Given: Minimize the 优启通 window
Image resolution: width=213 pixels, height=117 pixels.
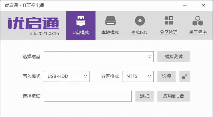Looking at the screenshot, I should point(185,6).
